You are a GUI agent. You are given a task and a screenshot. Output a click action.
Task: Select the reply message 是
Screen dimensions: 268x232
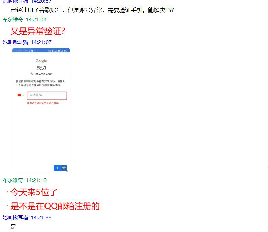[13, 227]
